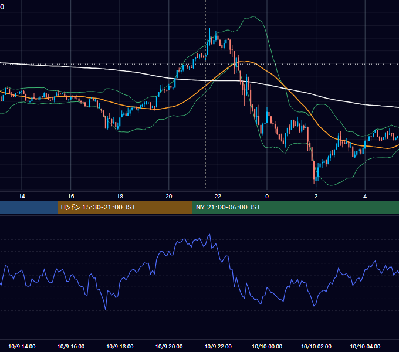
Task: Click the oscillator trough near 17:25
Action: pos(106,309)
